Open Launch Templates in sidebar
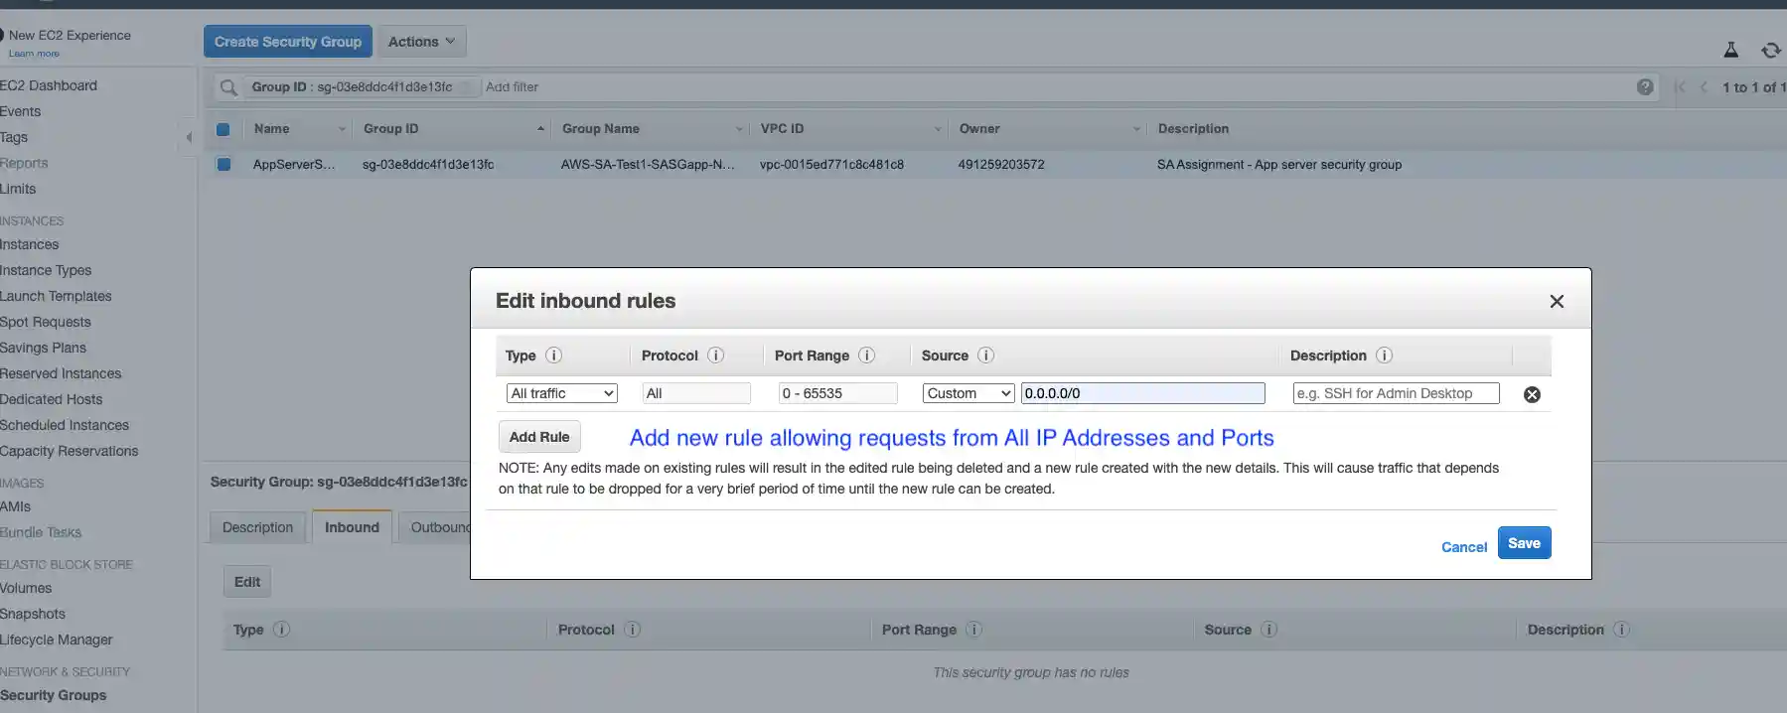Image resolution: width=1787 pixels, height=713 pixels. pyautogui.click(x=56, y=296)
